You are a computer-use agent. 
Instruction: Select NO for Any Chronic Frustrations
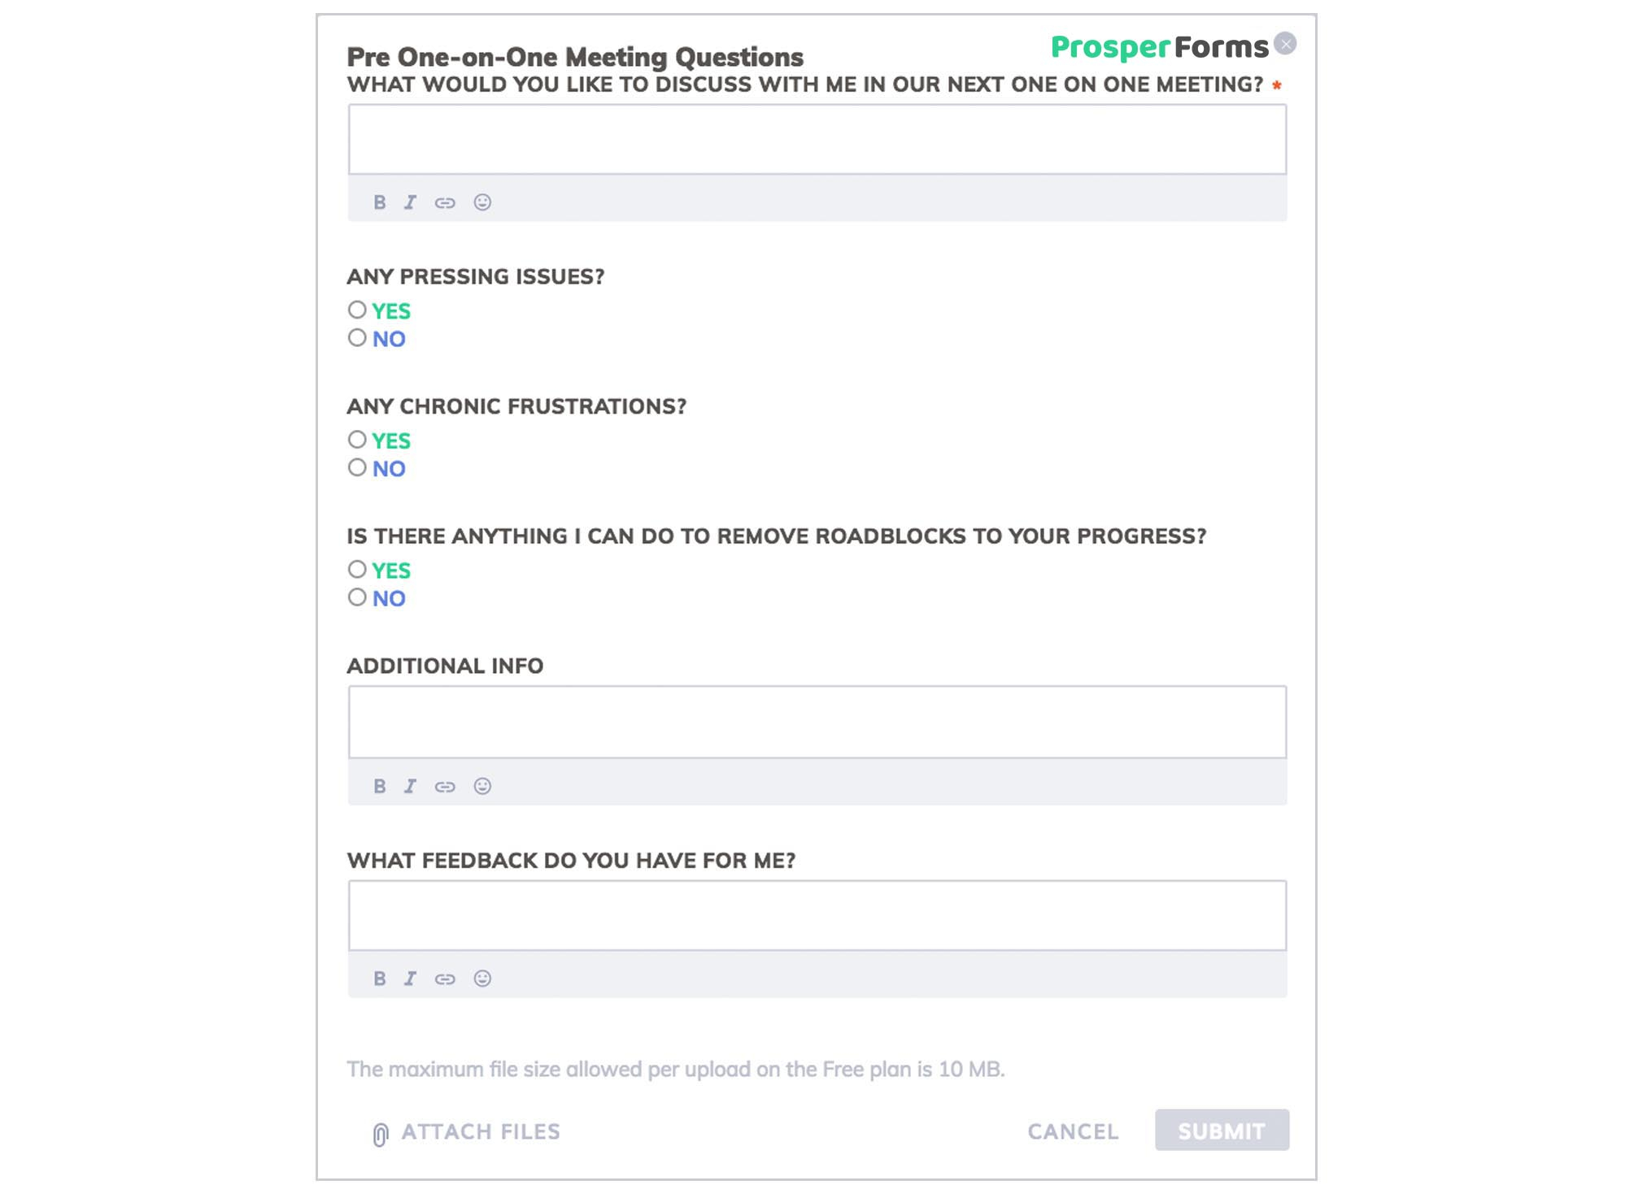tap(359, 469)
